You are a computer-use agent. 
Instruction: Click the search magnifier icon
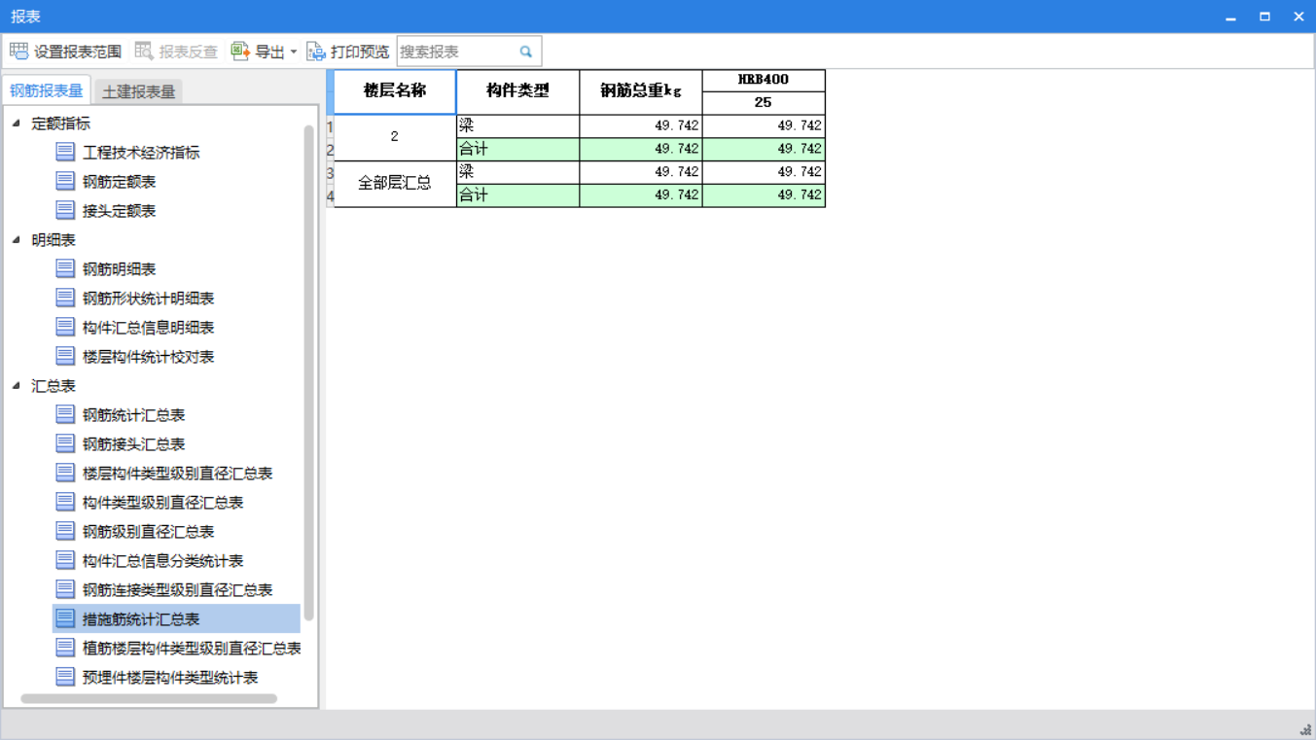[526, 52]
